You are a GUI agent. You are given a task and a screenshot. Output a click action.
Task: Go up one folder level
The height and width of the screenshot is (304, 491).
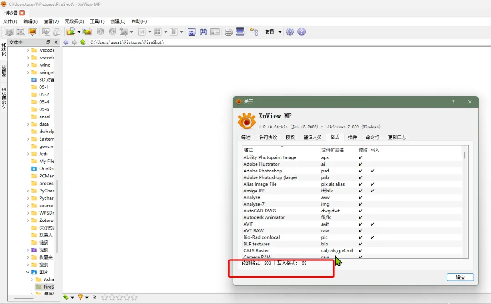(x=83, y=42)
